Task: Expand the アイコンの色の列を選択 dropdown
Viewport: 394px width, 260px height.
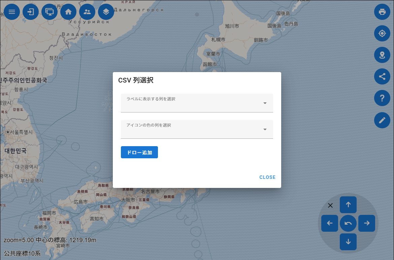Action: (197, 129)
